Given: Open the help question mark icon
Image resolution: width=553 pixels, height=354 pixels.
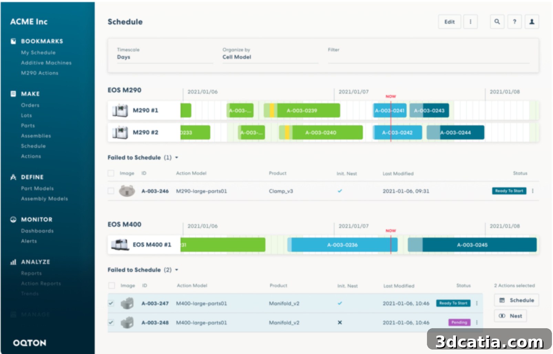Looking at the screenshot, I should click(x=514, y=22).
